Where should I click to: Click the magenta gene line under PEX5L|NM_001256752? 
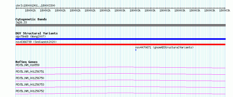(120, 93)
